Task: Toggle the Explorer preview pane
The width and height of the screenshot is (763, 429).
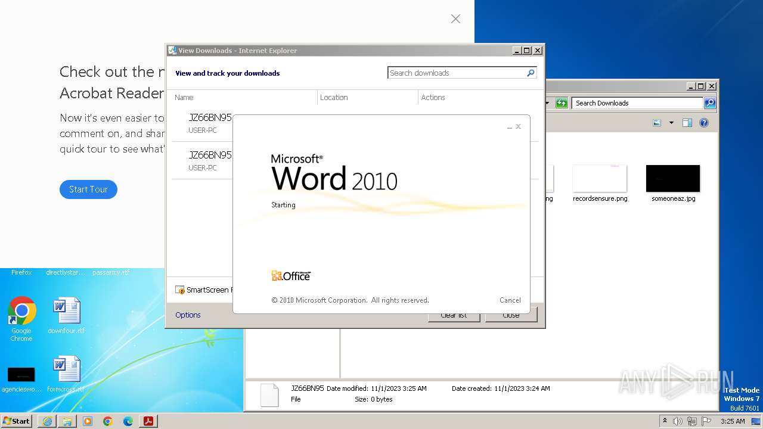Action: tap(687, 123)
